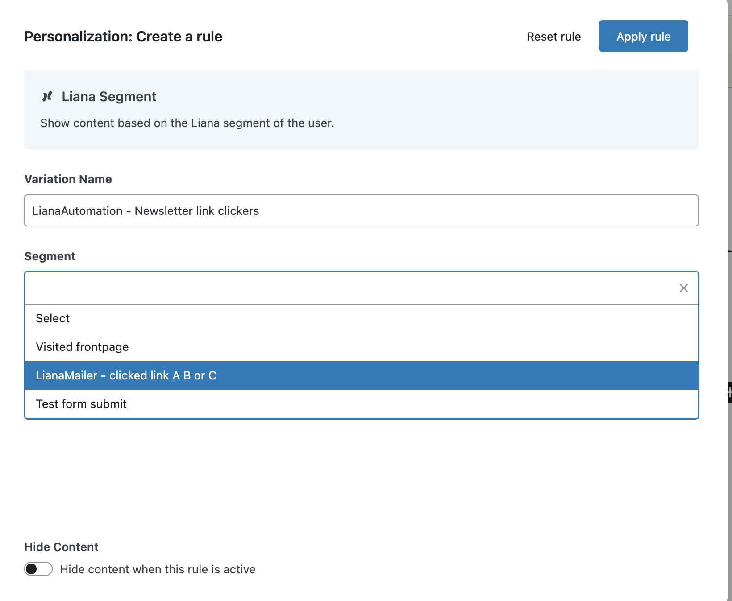This screenshot has height=601, width=732.
Task: Click the 'Segment' field label
Action: [x=50, y=256]
